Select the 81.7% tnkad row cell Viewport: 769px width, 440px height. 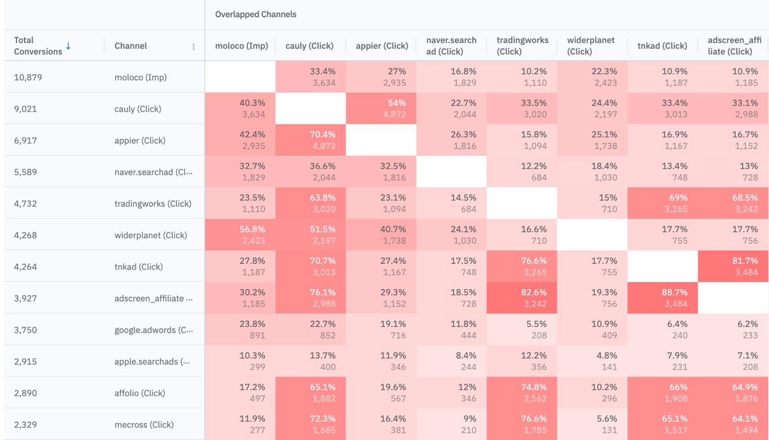[733, 266]
